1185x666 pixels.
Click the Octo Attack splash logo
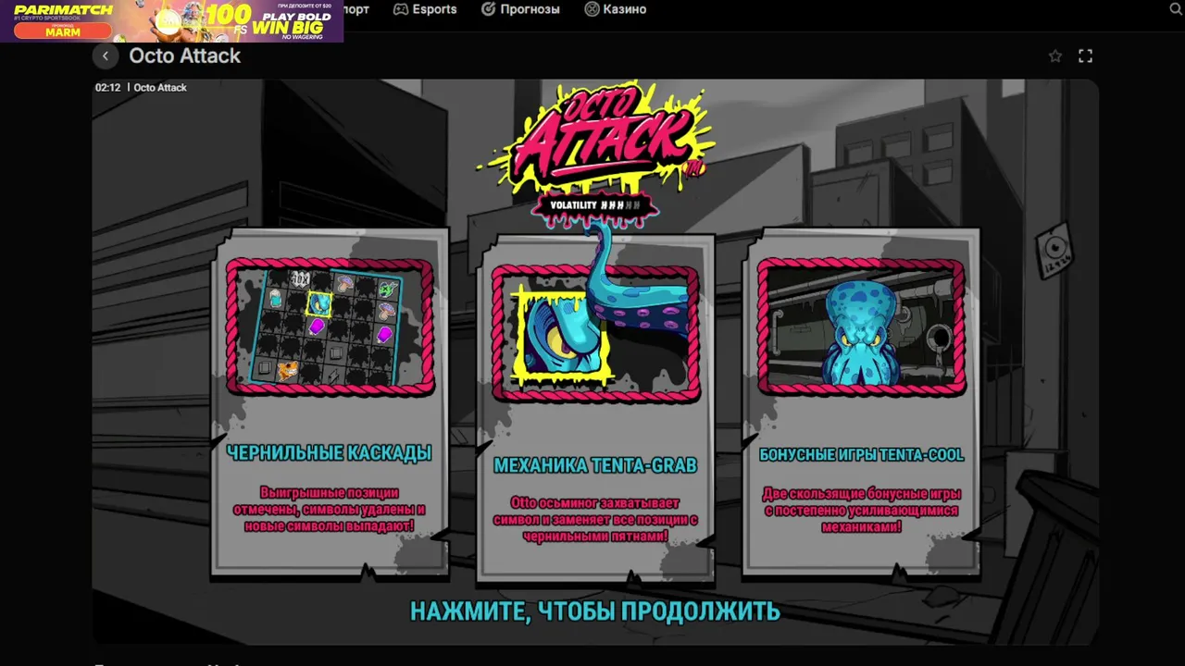(597, 137)
